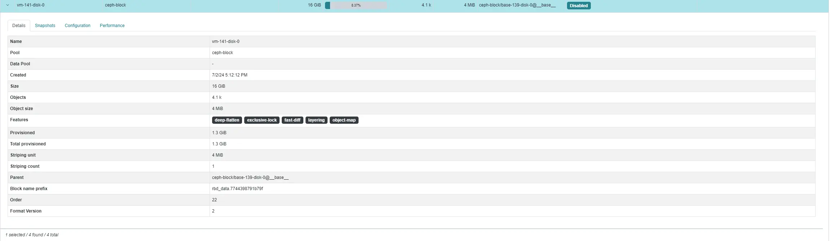Select vm-141-disk-0 name in the highlighted row
This screenshot has width=830, height=241.
point(31,5)
